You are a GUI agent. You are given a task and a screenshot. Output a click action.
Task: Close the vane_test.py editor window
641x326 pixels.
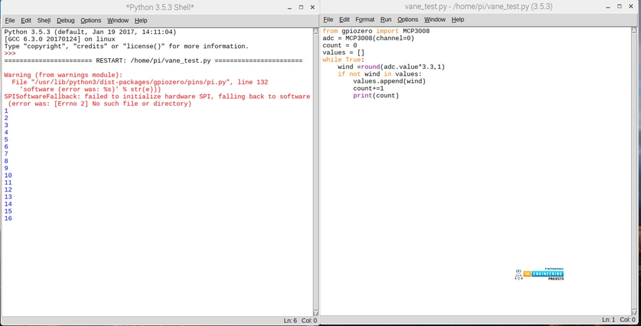tap(630, 8)
